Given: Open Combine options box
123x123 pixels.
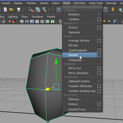Looking at the screenshot, I should 99,19.
